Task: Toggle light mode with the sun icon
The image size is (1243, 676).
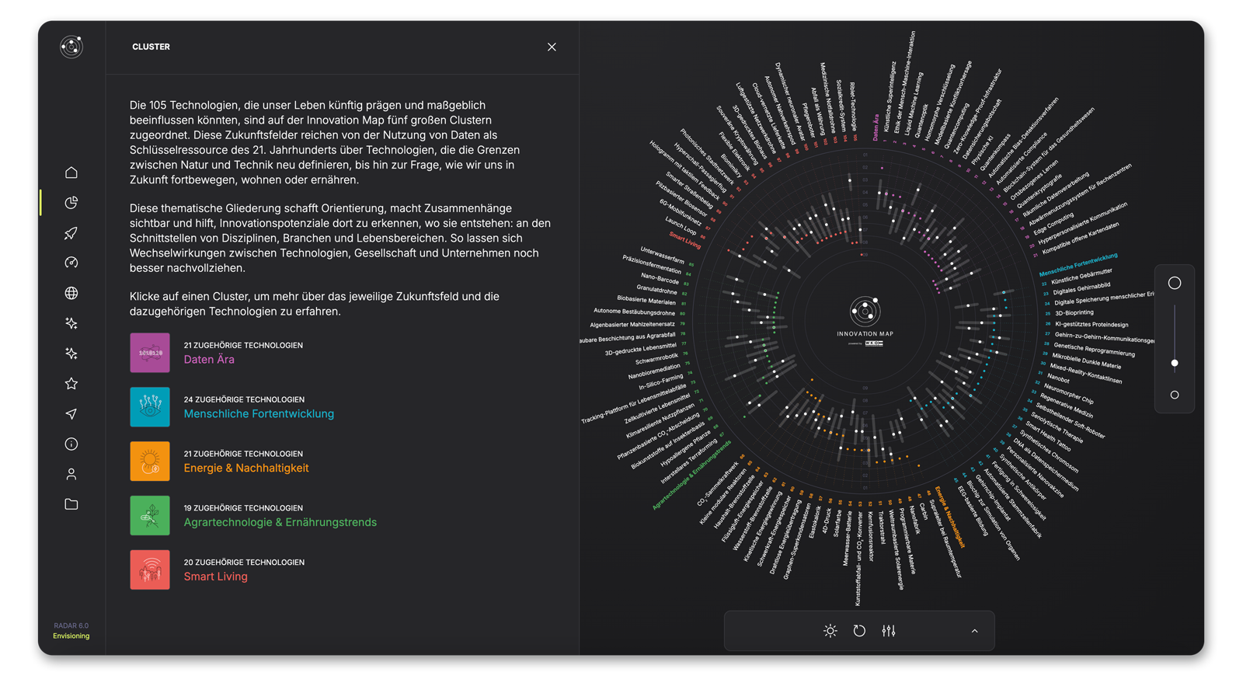Action: 830,631
